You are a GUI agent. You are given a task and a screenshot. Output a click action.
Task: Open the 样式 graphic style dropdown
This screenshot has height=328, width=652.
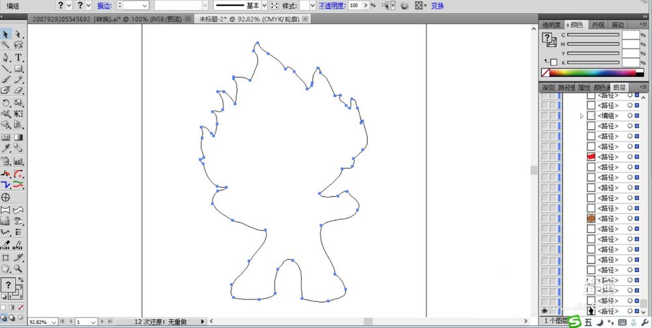[x=312, y=5]
